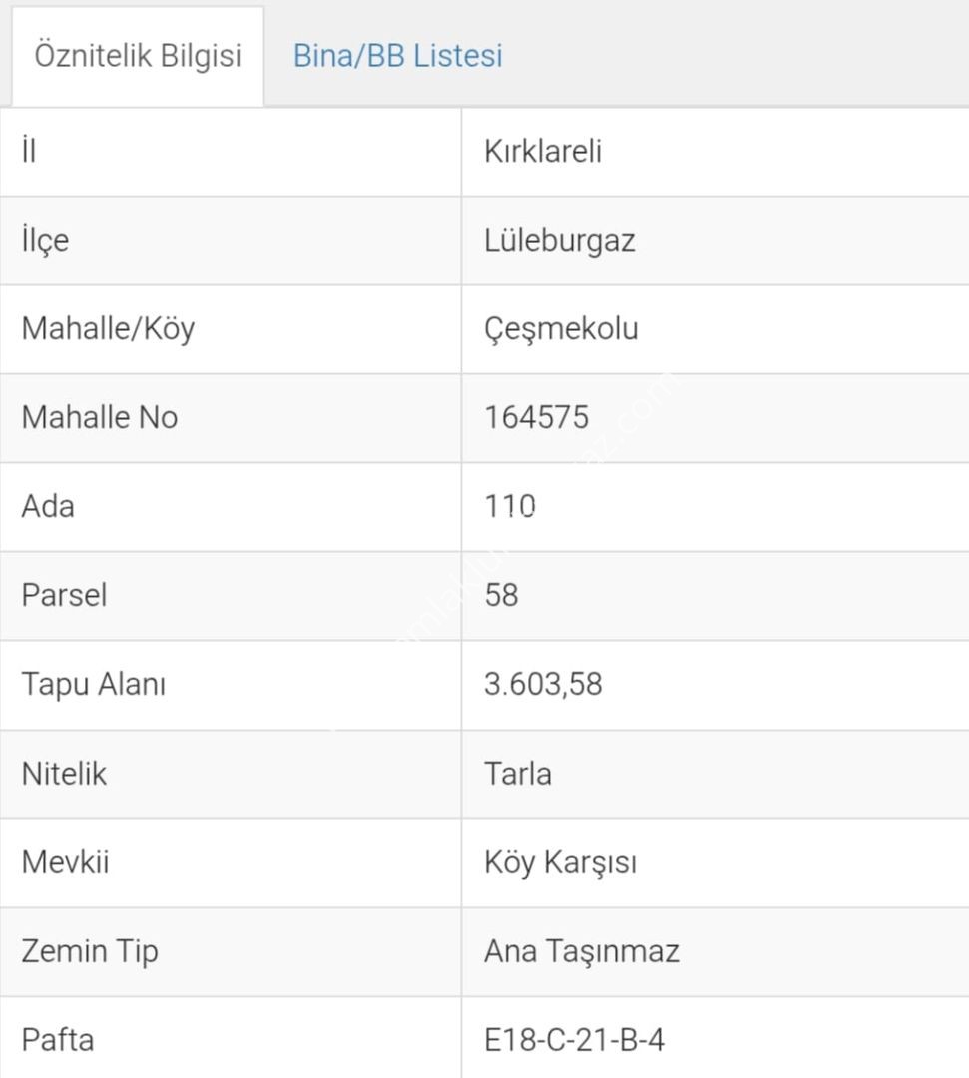The width and height of the screenshot is (969, 1078).
Task: Click the Ada value 110
Action: (510, 506)
